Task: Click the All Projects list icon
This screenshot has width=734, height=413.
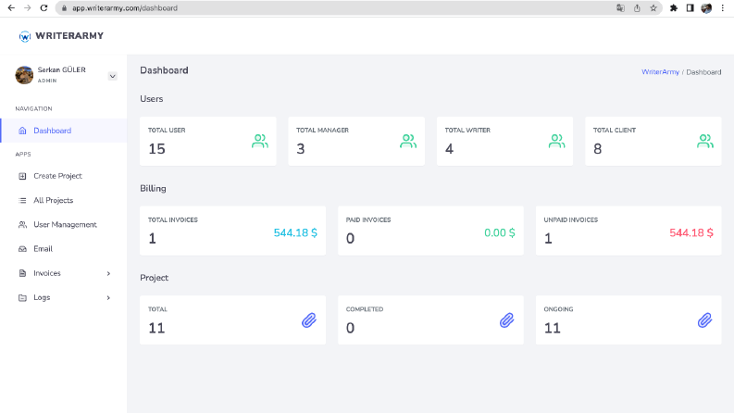Action: (x=22, y=200)
